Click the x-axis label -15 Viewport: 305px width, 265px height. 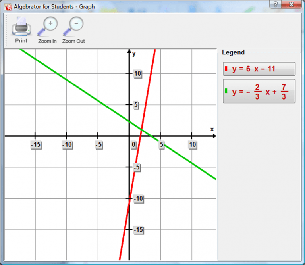36,145
